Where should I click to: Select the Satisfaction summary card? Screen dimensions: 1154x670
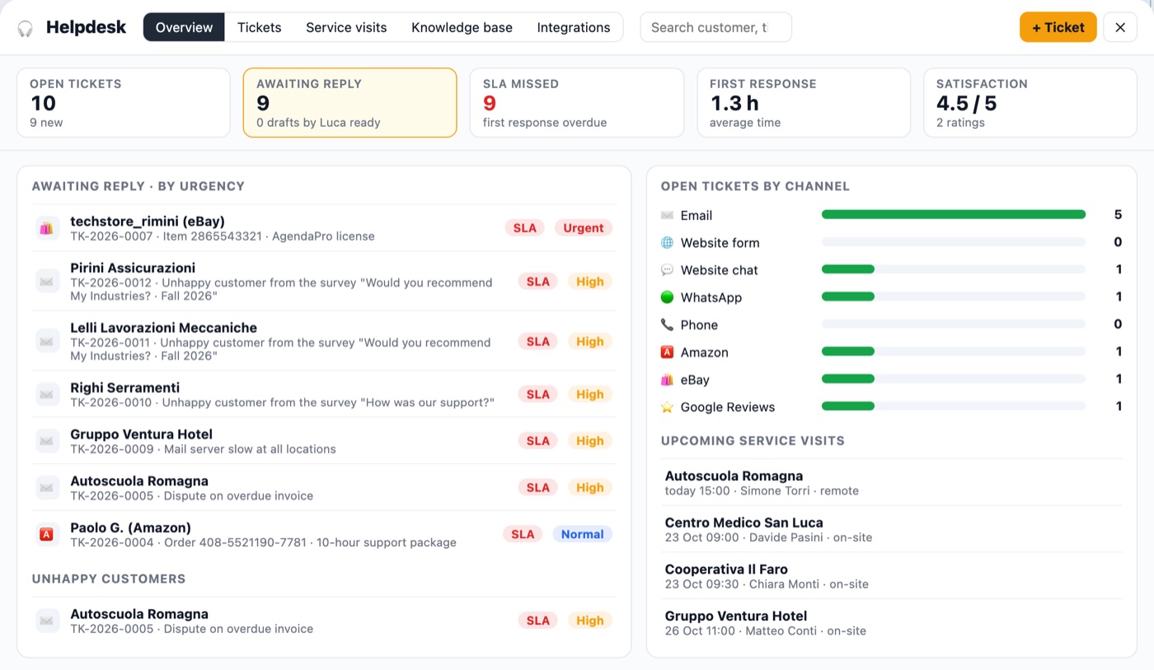(1030, 103)
